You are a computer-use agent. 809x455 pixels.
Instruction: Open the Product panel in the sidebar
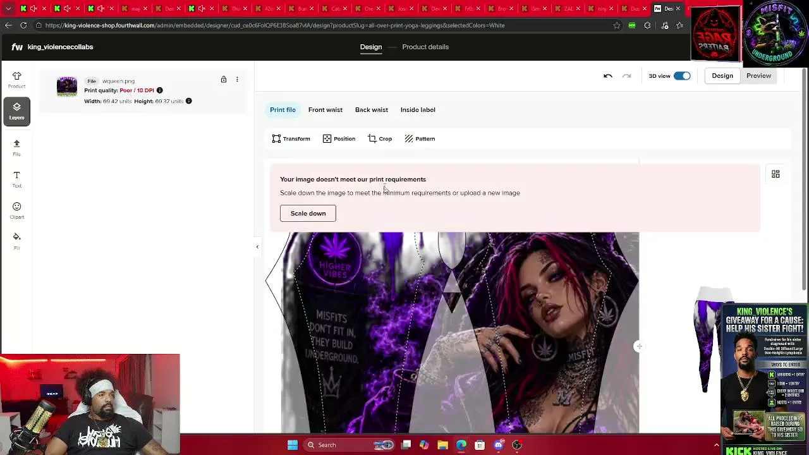click(x=17, y=80)
